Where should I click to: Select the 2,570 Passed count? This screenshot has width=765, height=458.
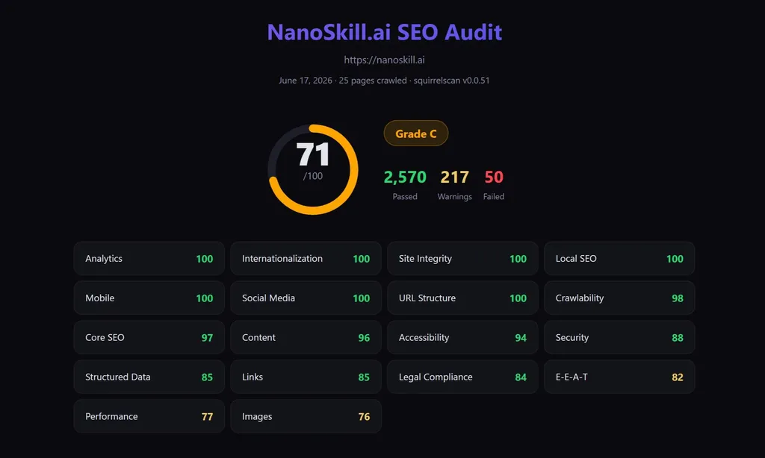tap(405, 184)
